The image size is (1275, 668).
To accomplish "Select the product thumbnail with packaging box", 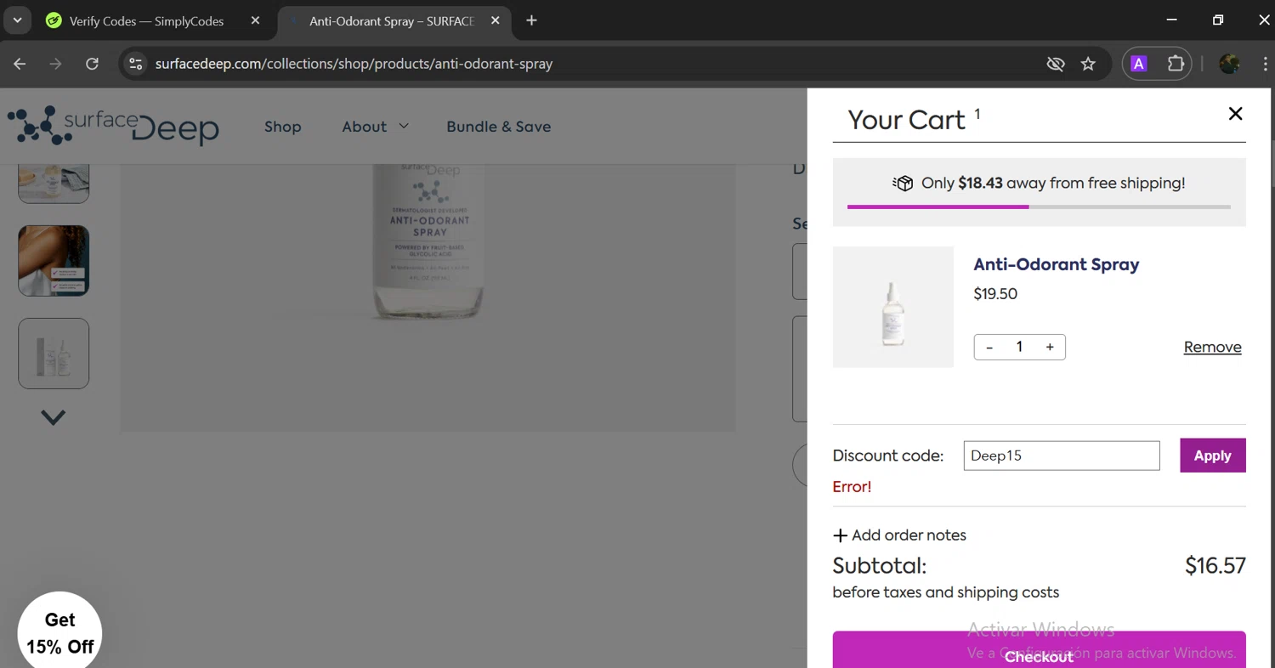I will point(54,354).
